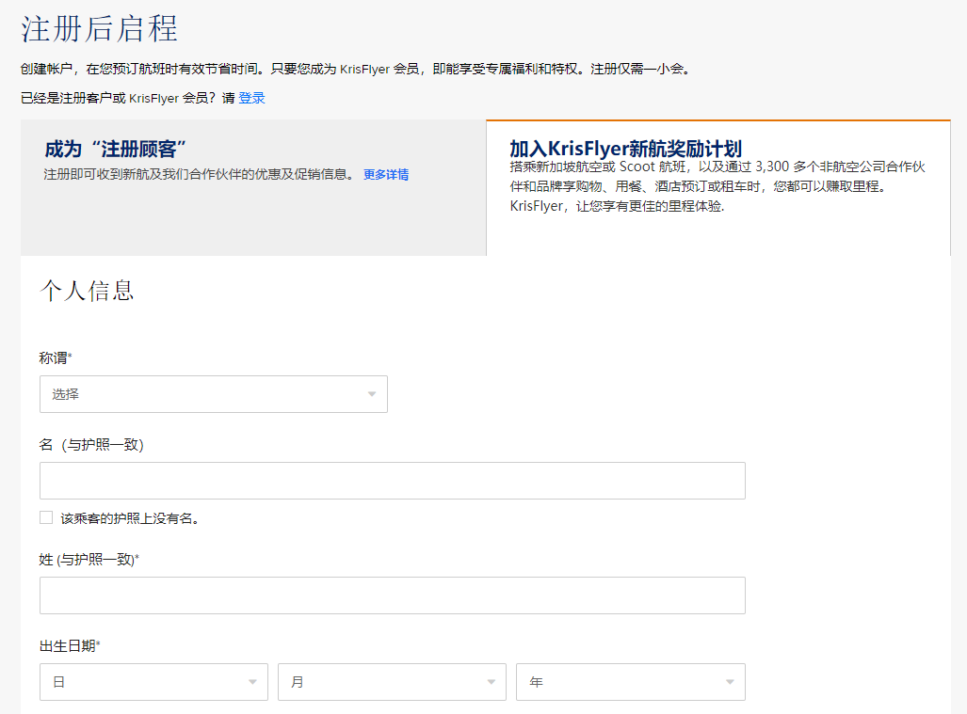Open the 更多详情 link
The image size is (967, 714).
tap(386, 174)
